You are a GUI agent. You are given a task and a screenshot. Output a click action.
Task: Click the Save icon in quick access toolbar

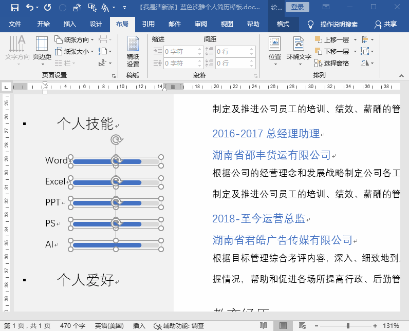[15, 8]
